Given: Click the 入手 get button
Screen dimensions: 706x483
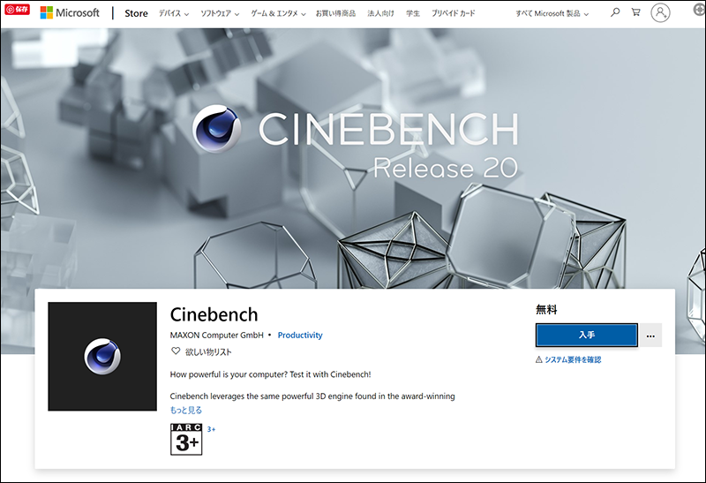Looking at the screenshot, I should (x=587, y=335).
